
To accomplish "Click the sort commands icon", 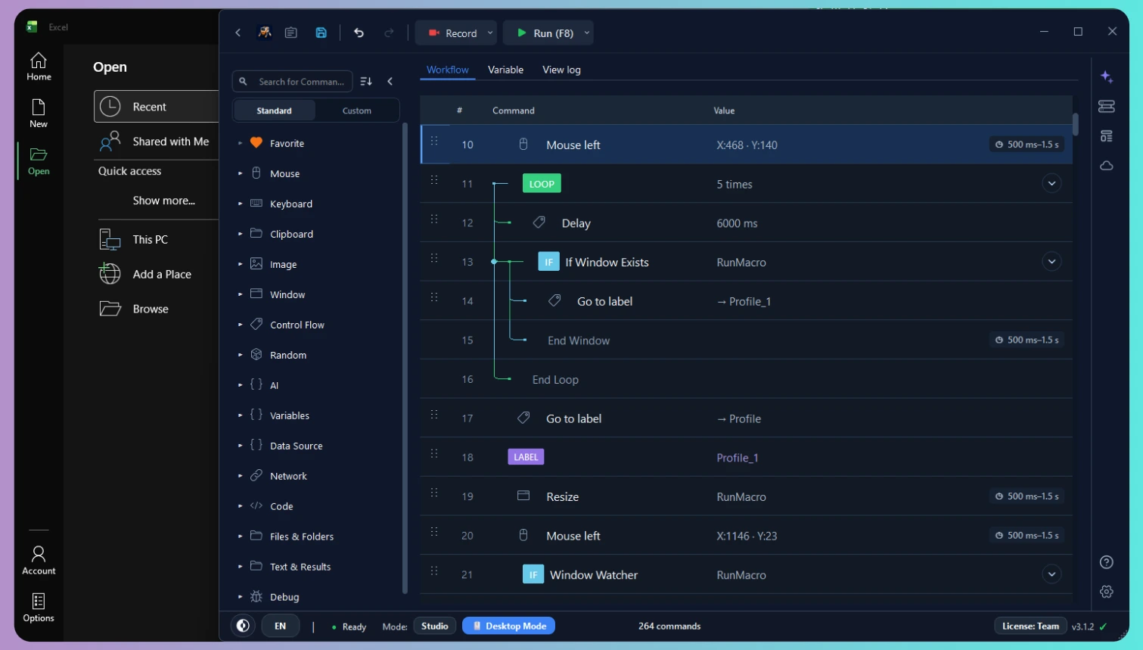I will coord(366,81).
